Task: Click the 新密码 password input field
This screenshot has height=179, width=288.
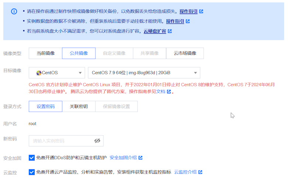Action: click(66, 141)
